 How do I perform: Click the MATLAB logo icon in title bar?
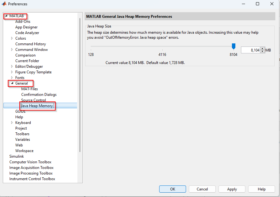pyautogui.click(x=4, y=4)
